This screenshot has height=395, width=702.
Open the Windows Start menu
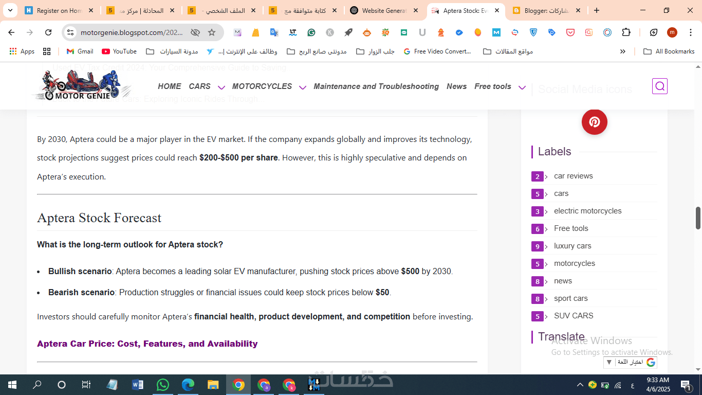coord(12,385)
